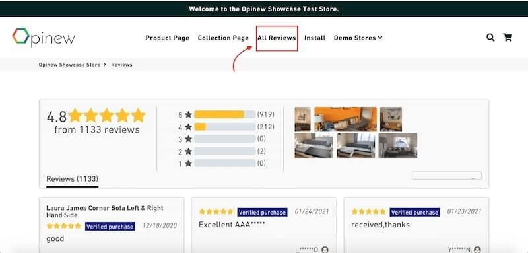Screen dimensions: 528x253
Task: Click the (212) four-star count
Action: coord(266,127)
